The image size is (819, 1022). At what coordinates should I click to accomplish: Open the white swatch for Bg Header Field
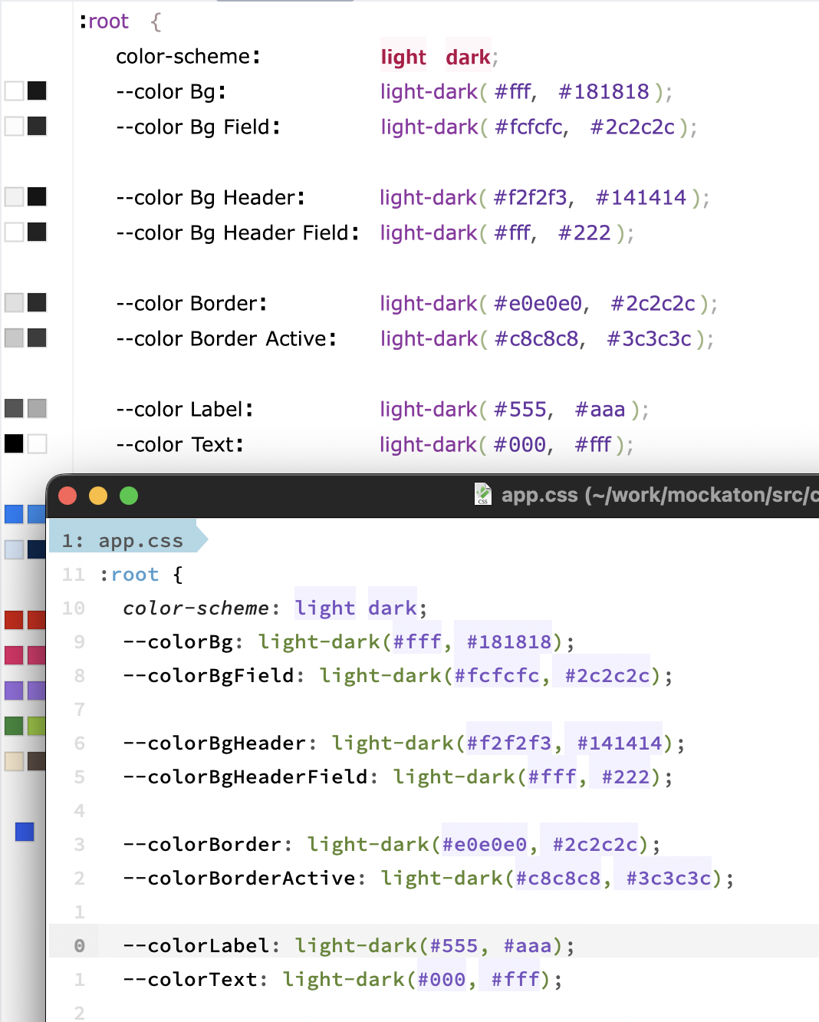coord(15,232)
